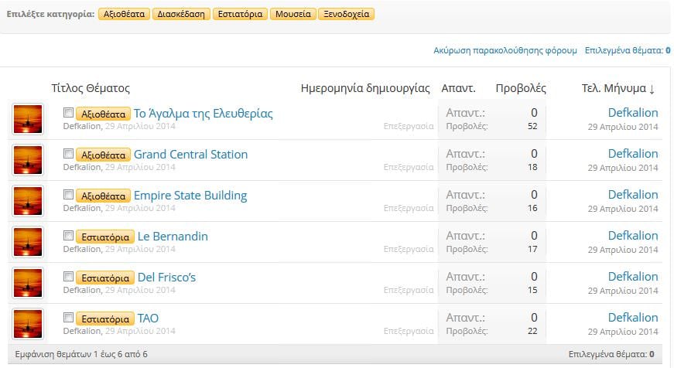Image resolution: width=674 pixels, height=368 pixels.
Task: Sort by Προβολές column header
Action: tap(520, 88)
